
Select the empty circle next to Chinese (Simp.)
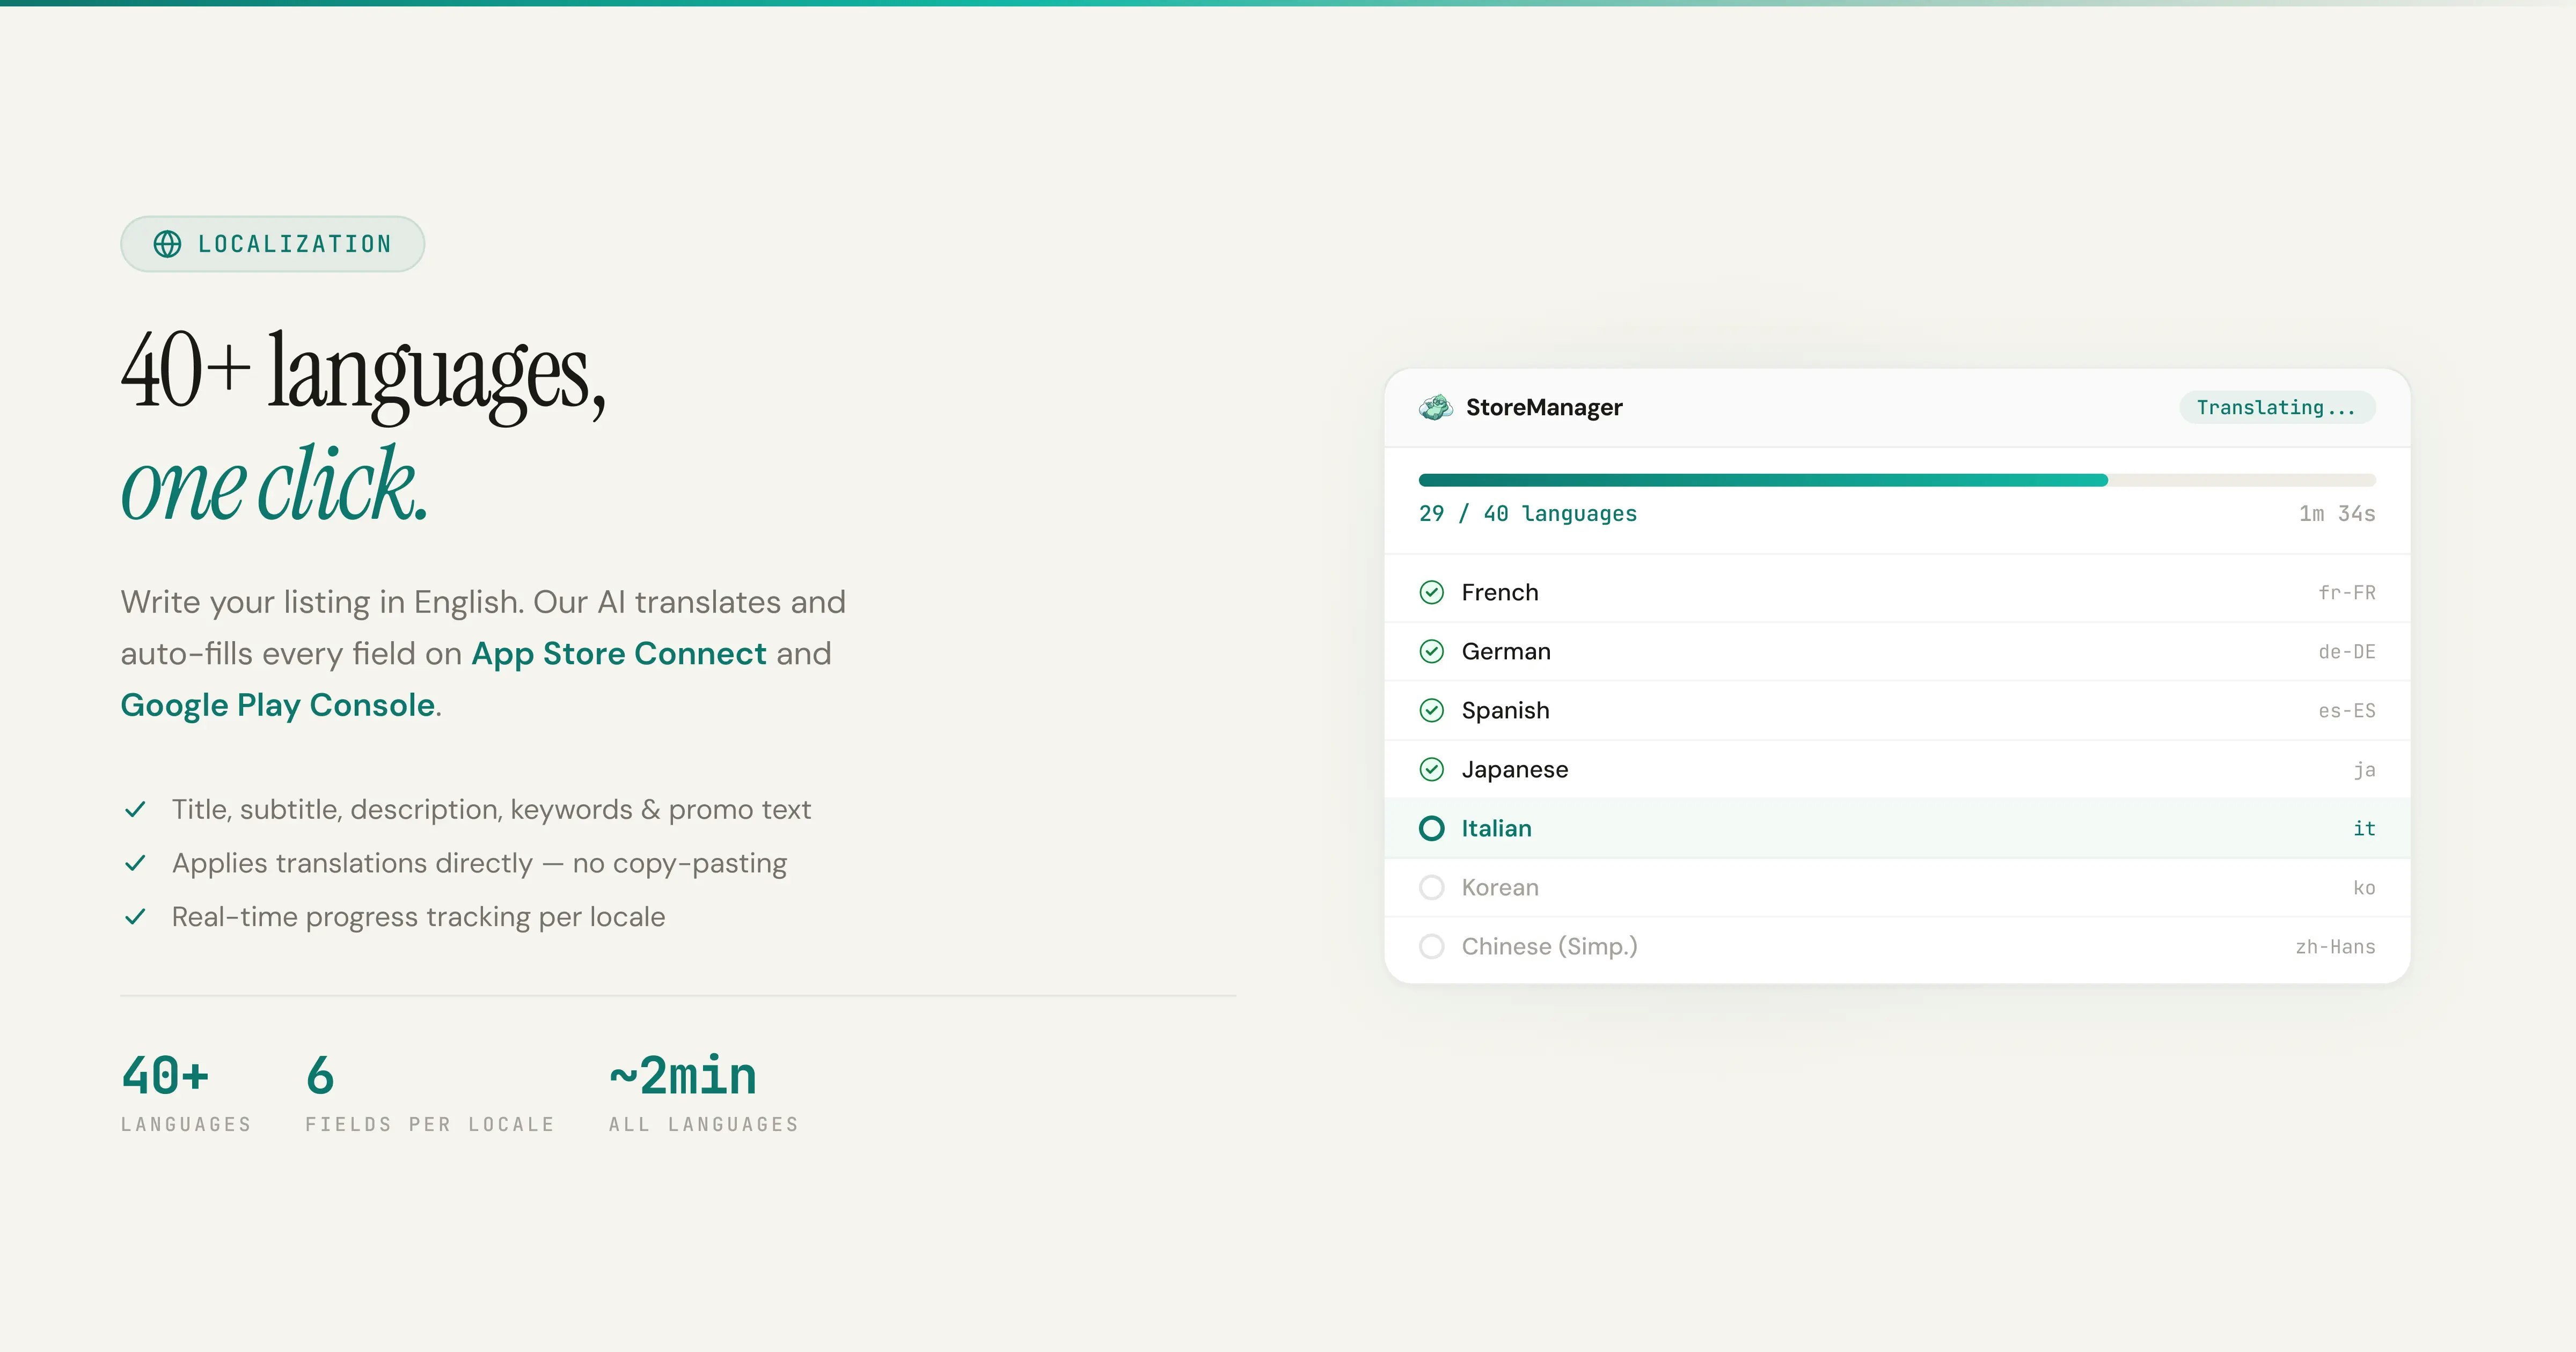(1431, 946)
